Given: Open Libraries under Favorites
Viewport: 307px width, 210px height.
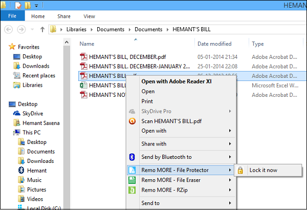Looking at the screenshot, I should [x=33, y=85].
